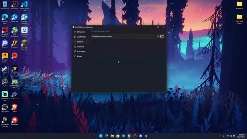Launch the VALORANT desktop shortcut
Viewport: 247px width, 139px height.
click(15, 5)
